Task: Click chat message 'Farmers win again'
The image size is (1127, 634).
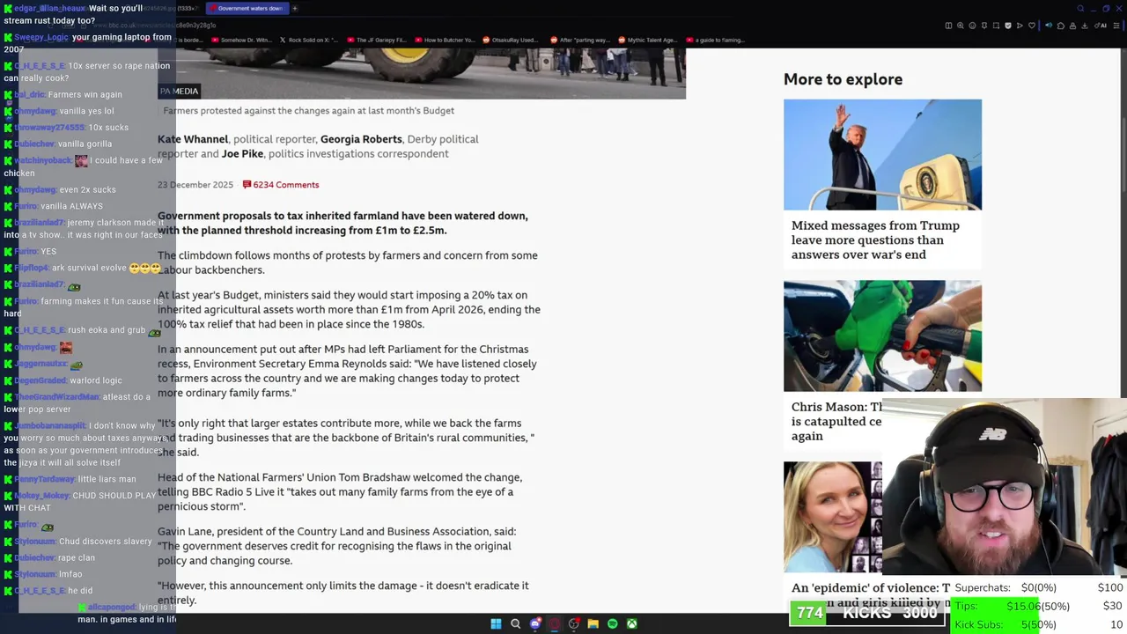Action: [x=85, y=94]
